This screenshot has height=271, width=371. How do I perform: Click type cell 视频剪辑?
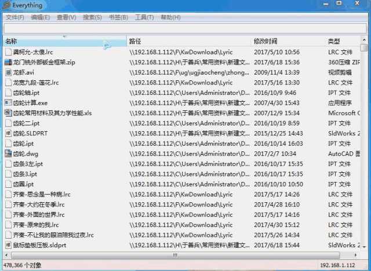point(340,72)
